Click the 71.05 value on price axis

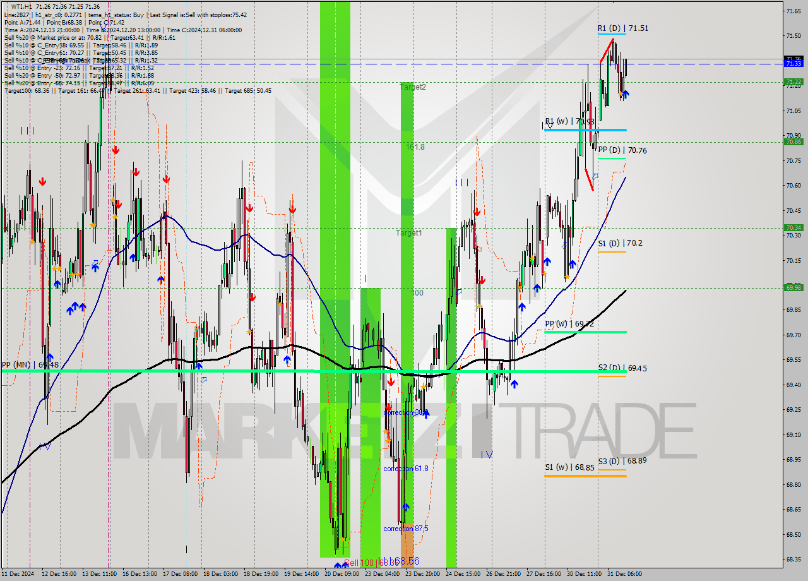(793, 111)
